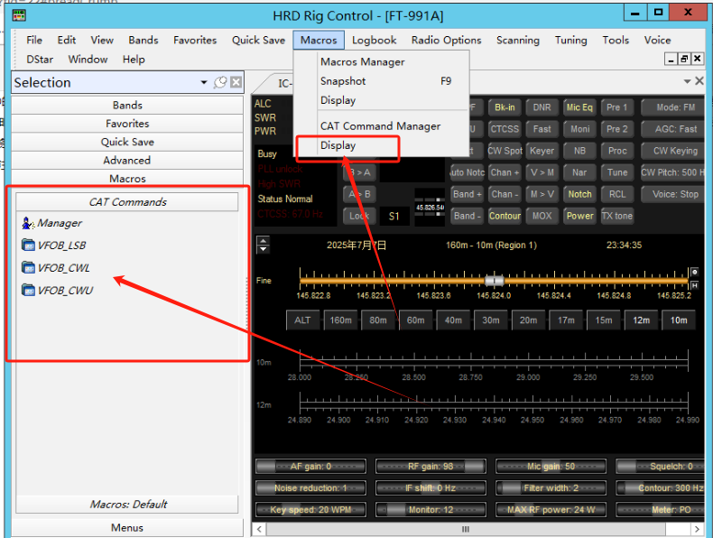Screen dimensions: 713x538
Task: Toggle the Notch filter button
Action: pyautogui.click(x=579, y=194)
